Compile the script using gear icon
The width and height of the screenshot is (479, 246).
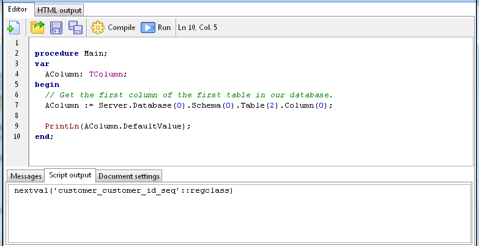(x=98, y=28)
